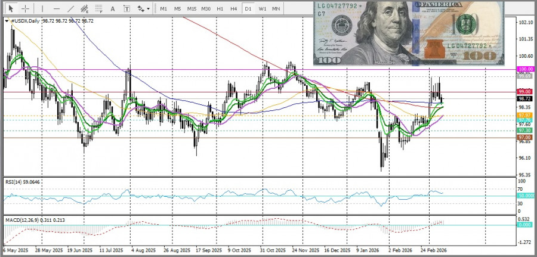Activate the crosshair tool

(26, 9)
